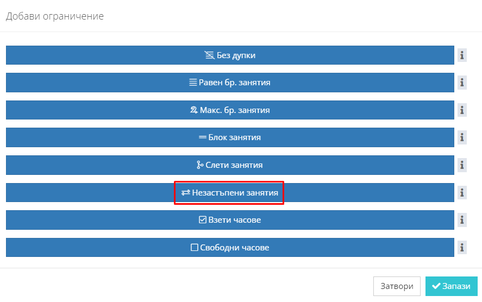Choose the Слети занятия constraint
This screenshot has height=302, width=482.
230,165
